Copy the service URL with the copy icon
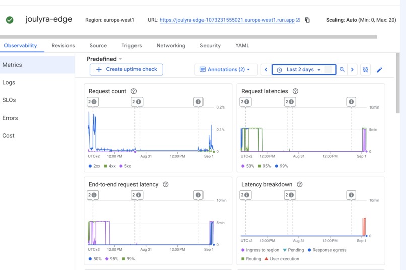406x270 pixels. point(307,20)
